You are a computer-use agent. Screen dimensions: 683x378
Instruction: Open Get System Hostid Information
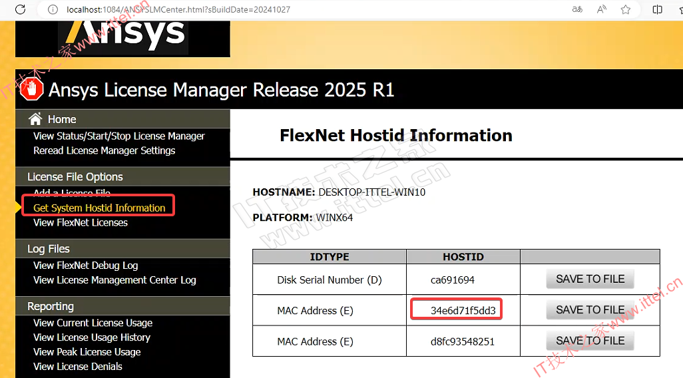[x=99, y=208]
